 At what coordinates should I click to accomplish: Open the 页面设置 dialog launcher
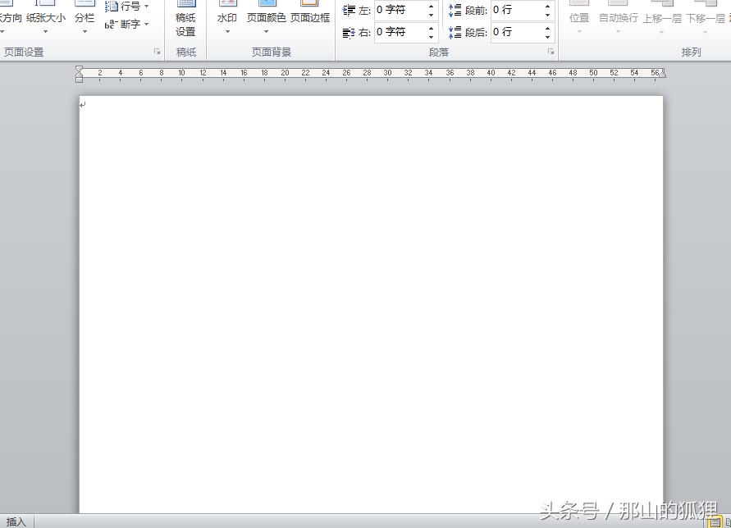point(156,51)
